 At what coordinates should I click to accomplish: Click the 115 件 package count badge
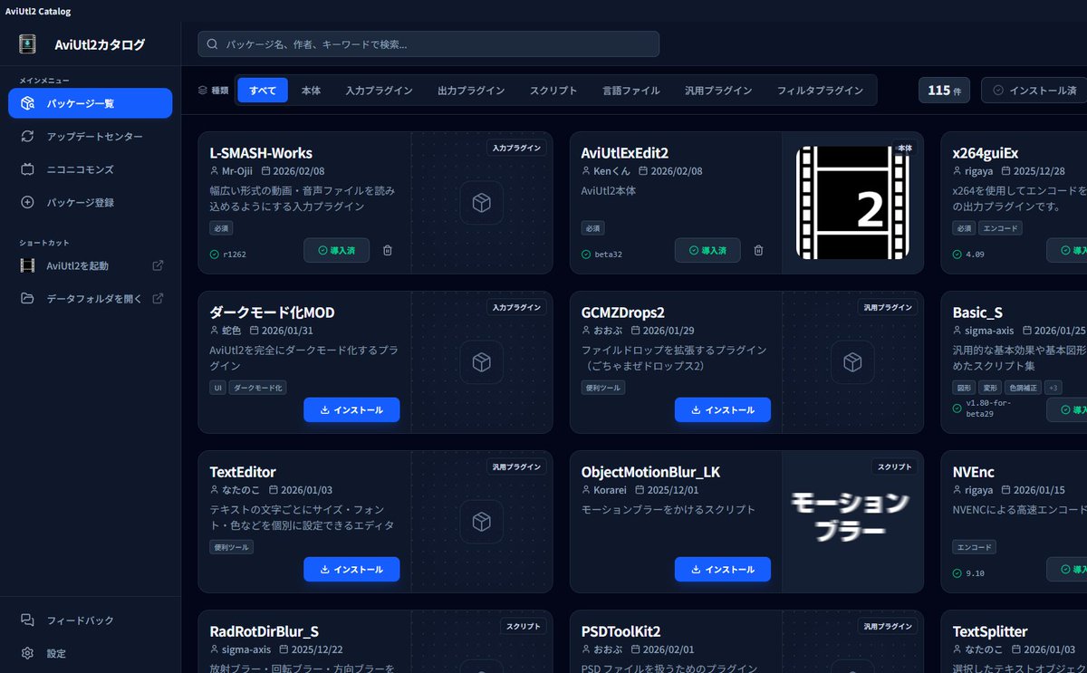click(x=946, y=91)
